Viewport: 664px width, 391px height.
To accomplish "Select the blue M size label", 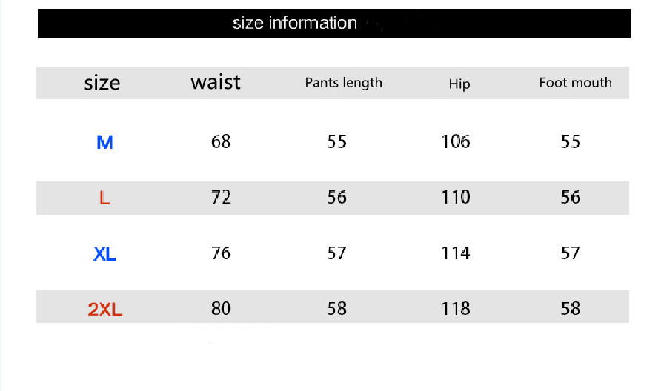I will coord(105,142).
